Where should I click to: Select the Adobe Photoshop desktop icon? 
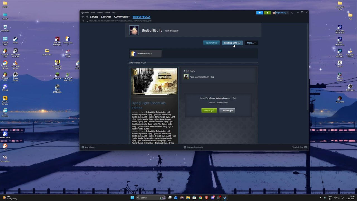pyautogui.click(x=340, y=53)
